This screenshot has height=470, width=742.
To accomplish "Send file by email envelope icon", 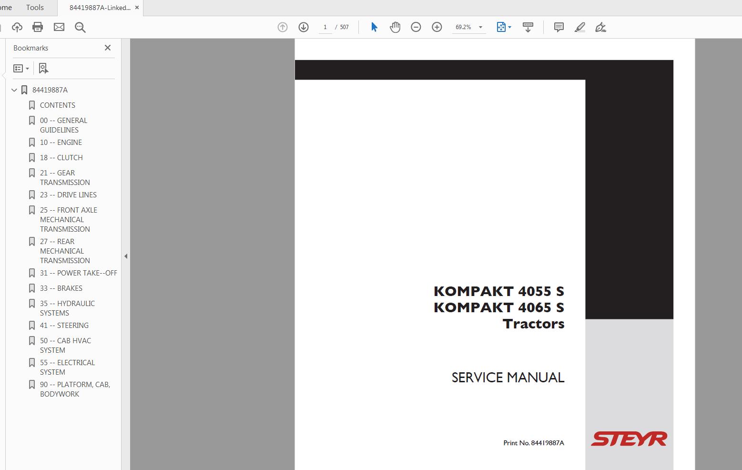I will click(59, 27).
